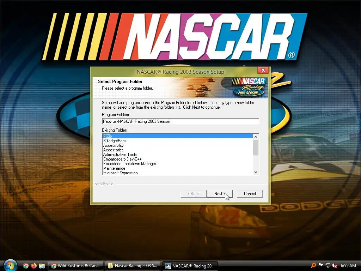Open file explorer from quick launch
This screenshot has width=361, height=271.
(x=42, y=266)
